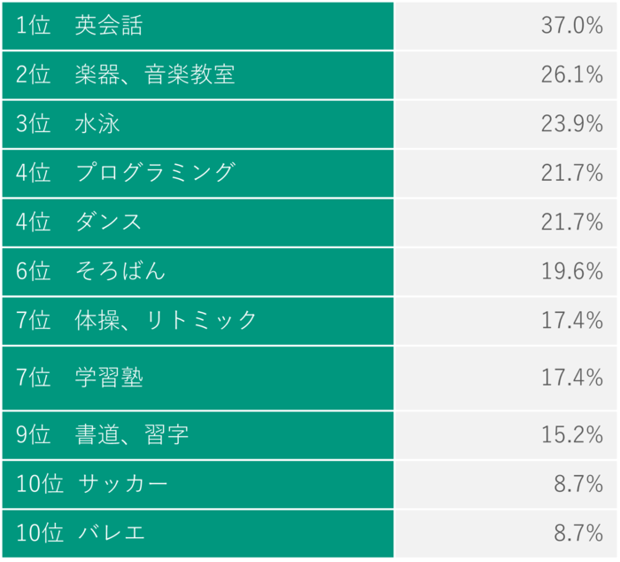Click the 10位 サッカー row label

(92, 484)
